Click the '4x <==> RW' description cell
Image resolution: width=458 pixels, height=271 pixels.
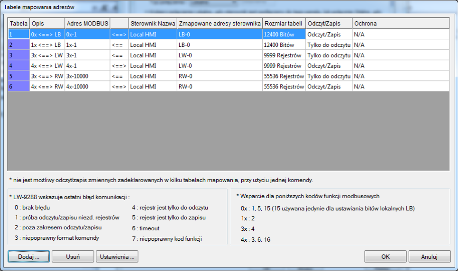coord(47,87)
